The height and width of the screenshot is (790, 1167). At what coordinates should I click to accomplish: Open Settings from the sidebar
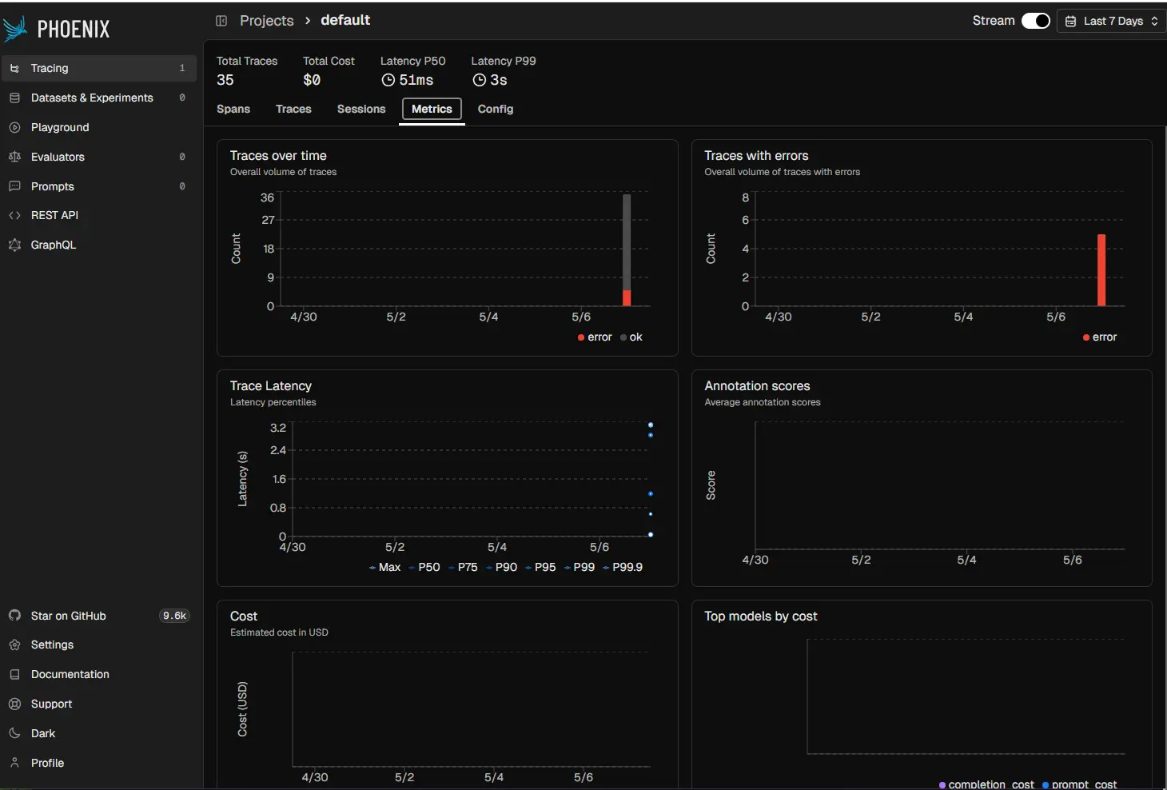pos(98,644)
